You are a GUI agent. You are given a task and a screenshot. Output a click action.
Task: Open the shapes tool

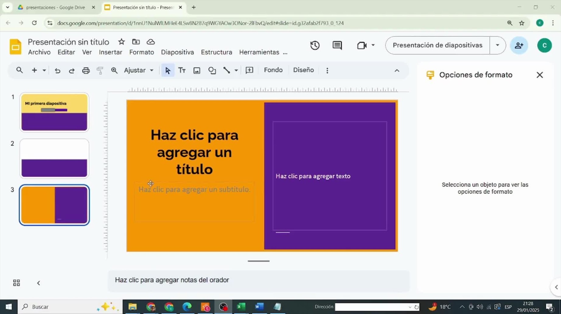tap(212, 70)
